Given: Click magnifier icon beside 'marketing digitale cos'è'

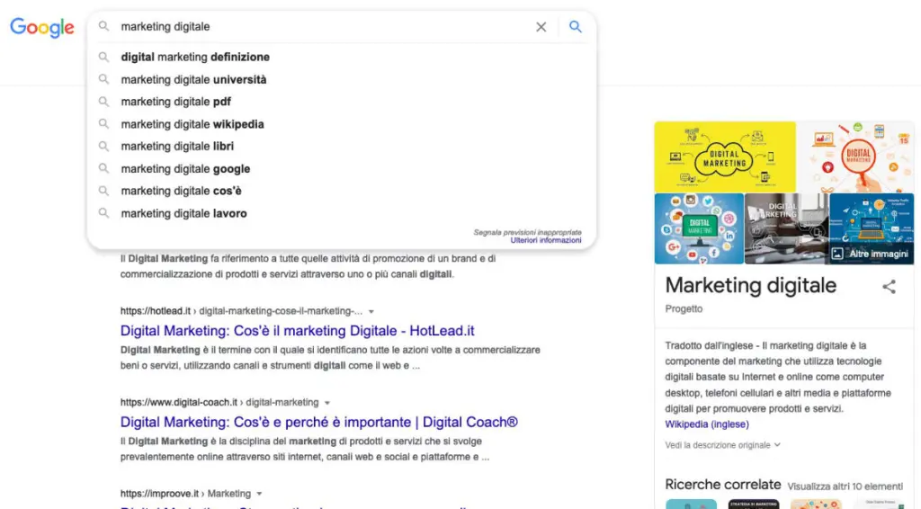Looking at the screenshot, I should 103,191.
